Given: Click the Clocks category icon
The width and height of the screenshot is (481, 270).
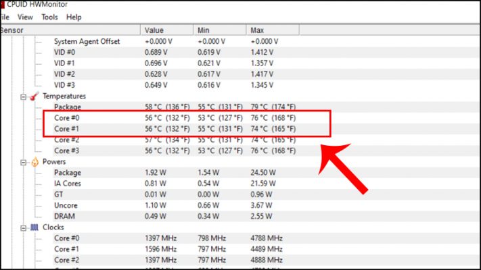Looking at the screenshot, I should pyautogui.click(x=35, y=227).
